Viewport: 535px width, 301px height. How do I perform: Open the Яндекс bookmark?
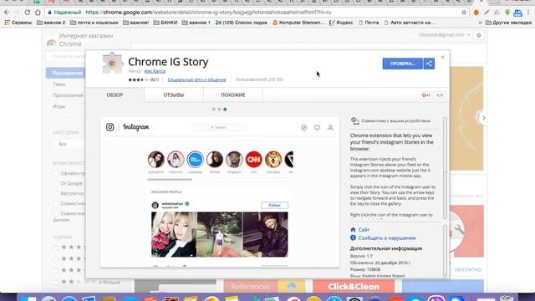pyautogui.click(x=341, y=23)
